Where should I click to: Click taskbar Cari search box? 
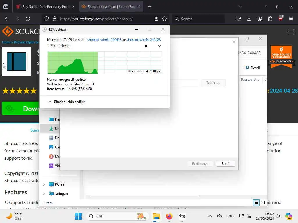pyautogui.click(x=117, y=216)
